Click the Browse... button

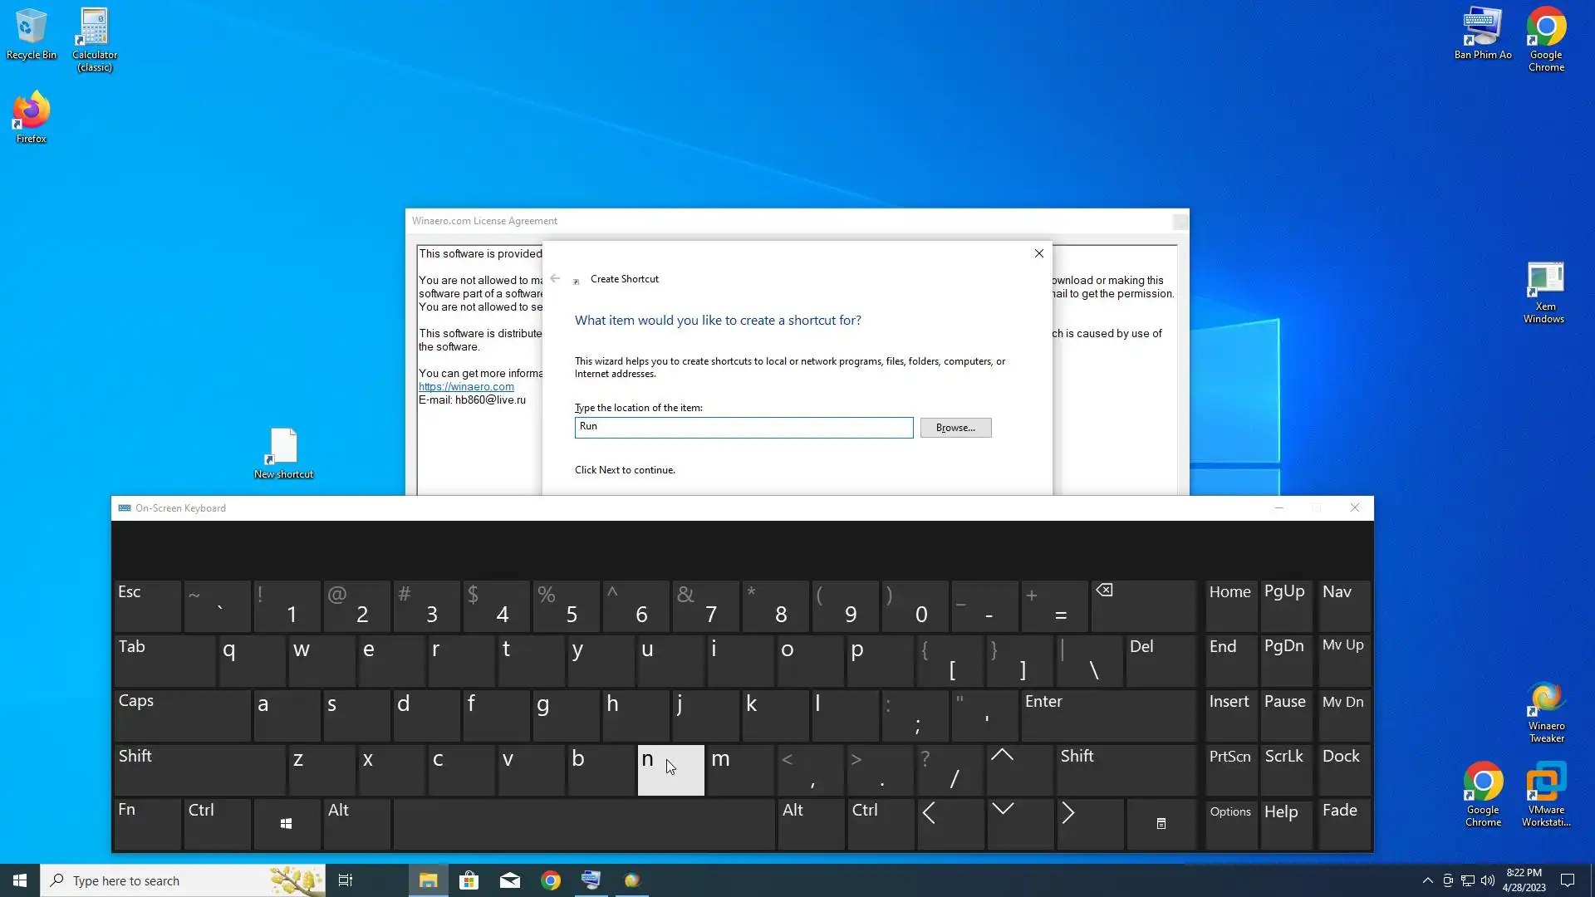click(x=955, y=428)
